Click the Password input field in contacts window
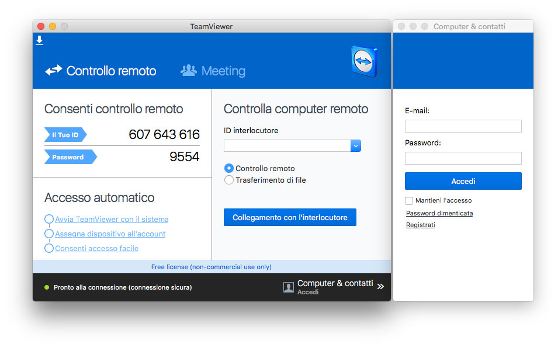558x348 pixels. coord(463,158)
